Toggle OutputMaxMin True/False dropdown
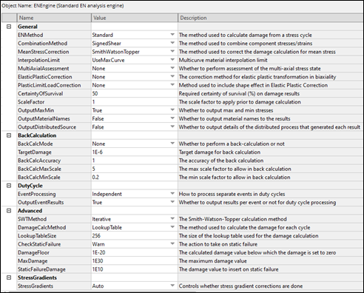The image size is (364, 293). coord(172,110)
